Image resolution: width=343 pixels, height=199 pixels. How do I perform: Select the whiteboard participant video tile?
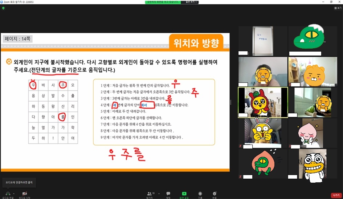[x=263, y=41]
